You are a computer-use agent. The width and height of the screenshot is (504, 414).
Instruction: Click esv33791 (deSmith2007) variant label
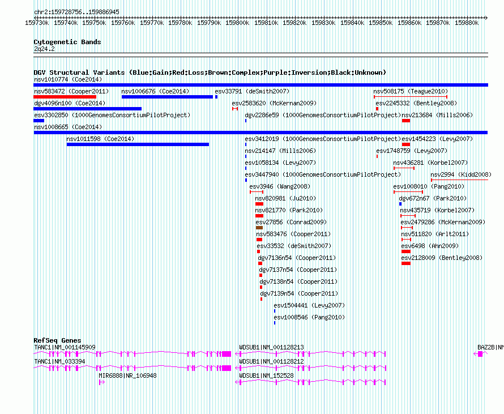[252, 91]
